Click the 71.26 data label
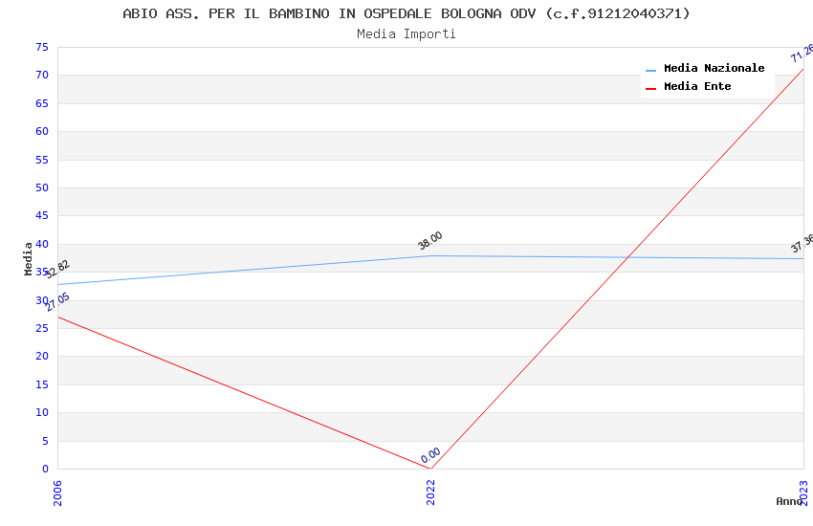Image resolution: width=813 pixels, height=526 pixels. [x=802, y=54]
